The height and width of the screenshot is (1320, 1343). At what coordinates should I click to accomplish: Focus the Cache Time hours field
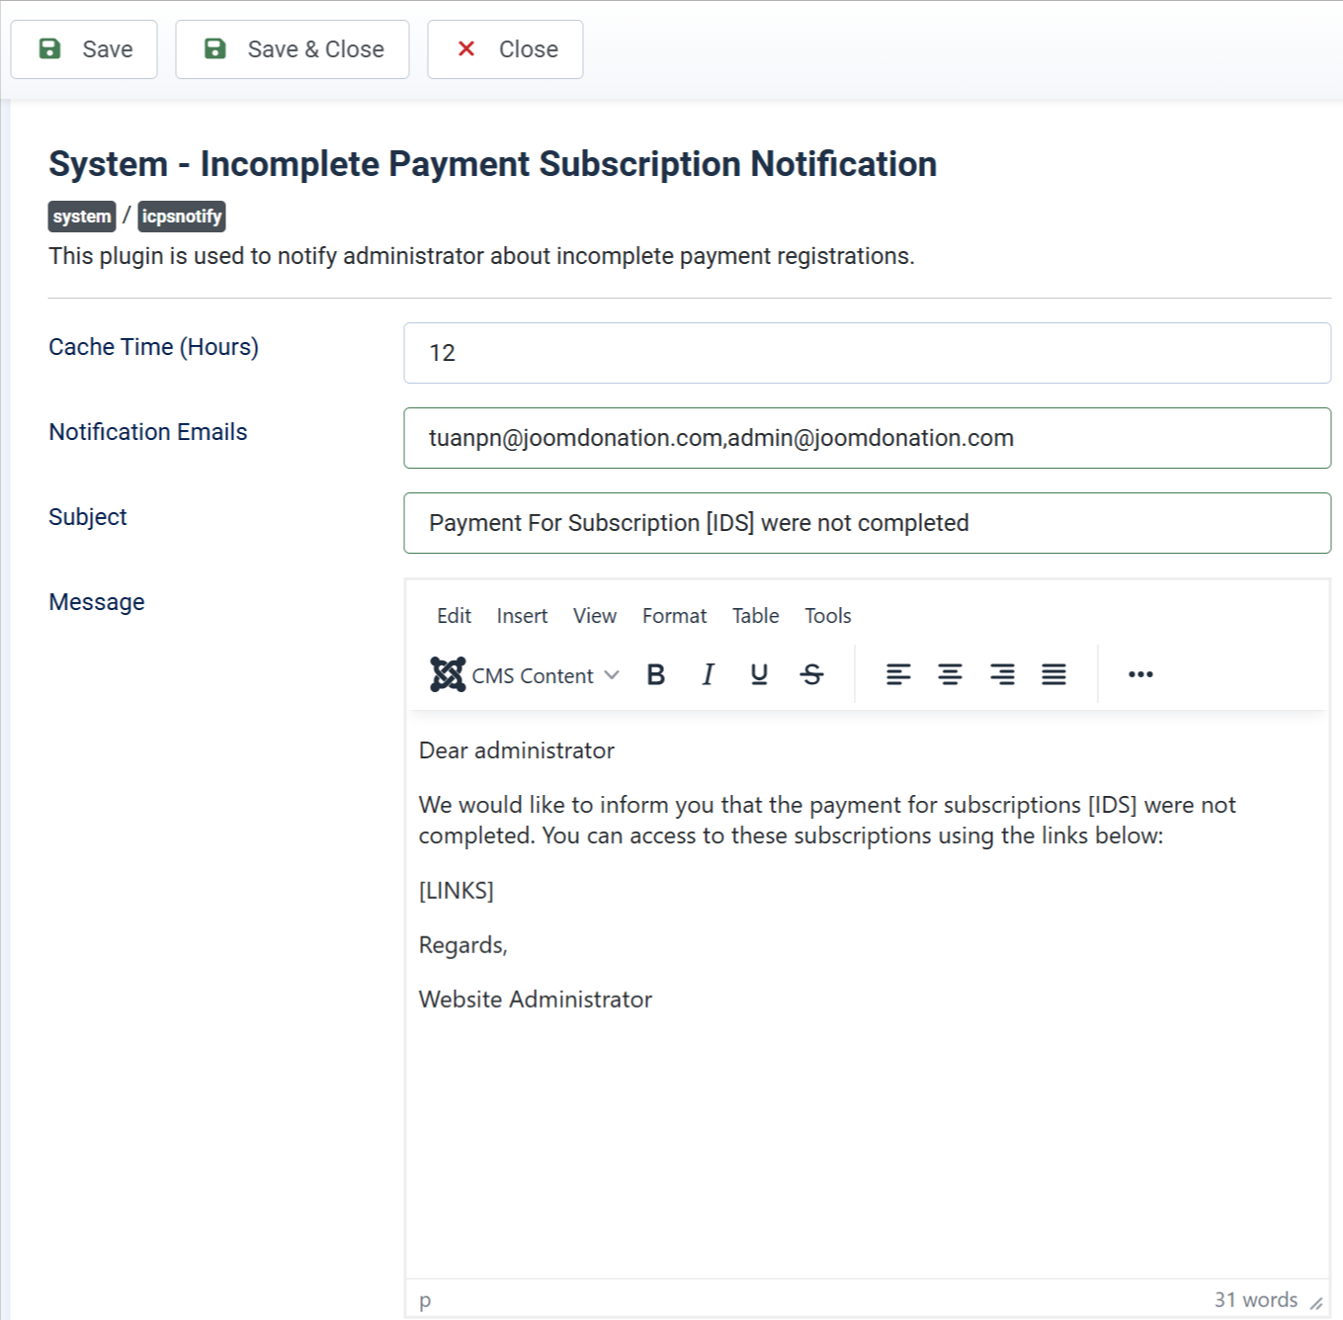867,353
